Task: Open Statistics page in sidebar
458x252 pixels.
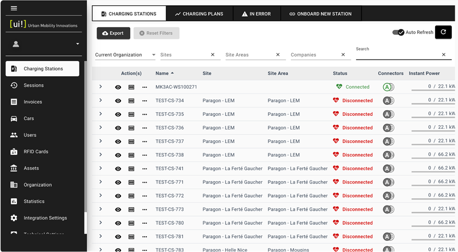Action: point(34,201)
